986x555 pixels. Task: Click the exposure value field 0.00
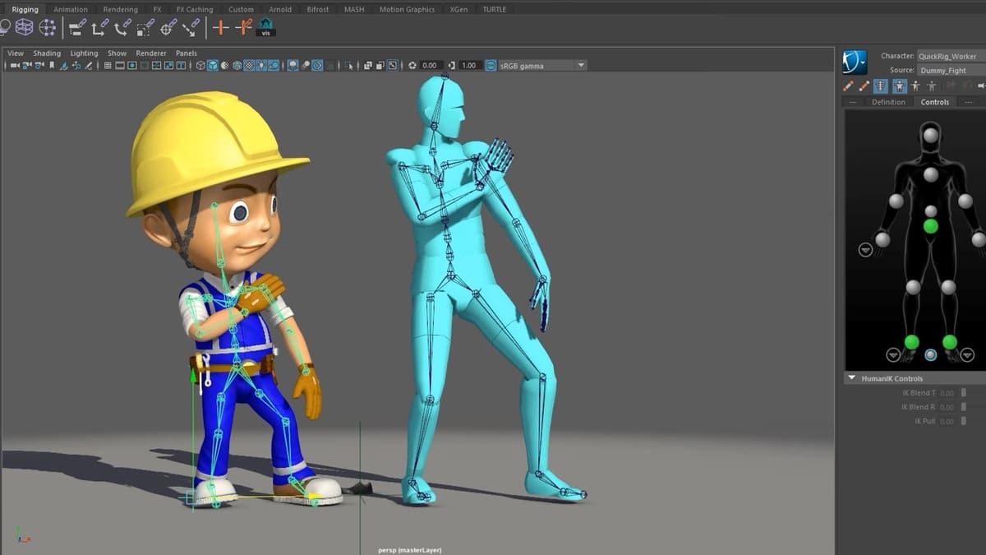431,66
